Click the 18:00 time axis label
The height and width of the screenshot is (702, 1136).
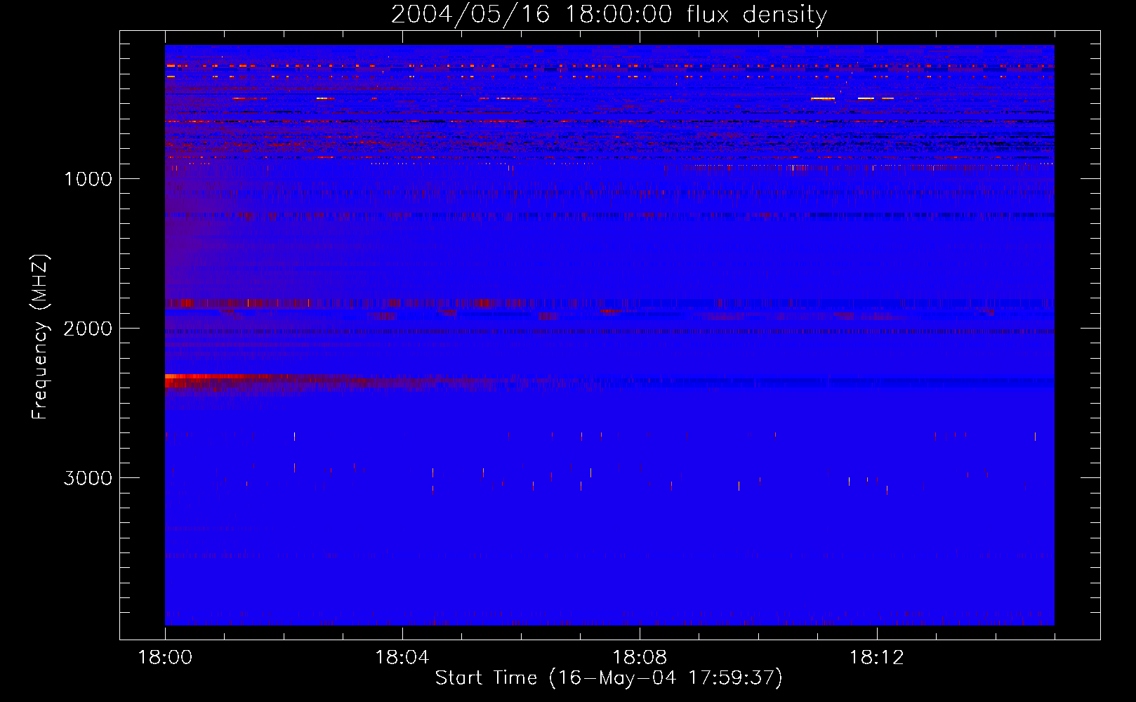click(165, 658)
